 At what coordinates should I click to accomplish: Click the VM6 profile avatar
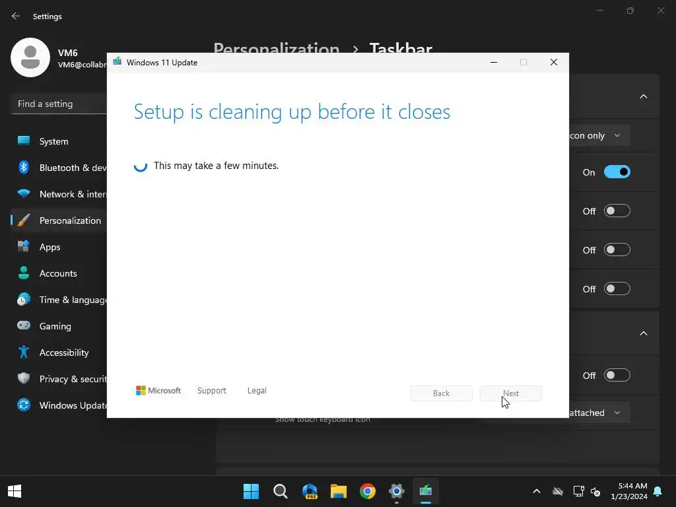click(30, 57)
